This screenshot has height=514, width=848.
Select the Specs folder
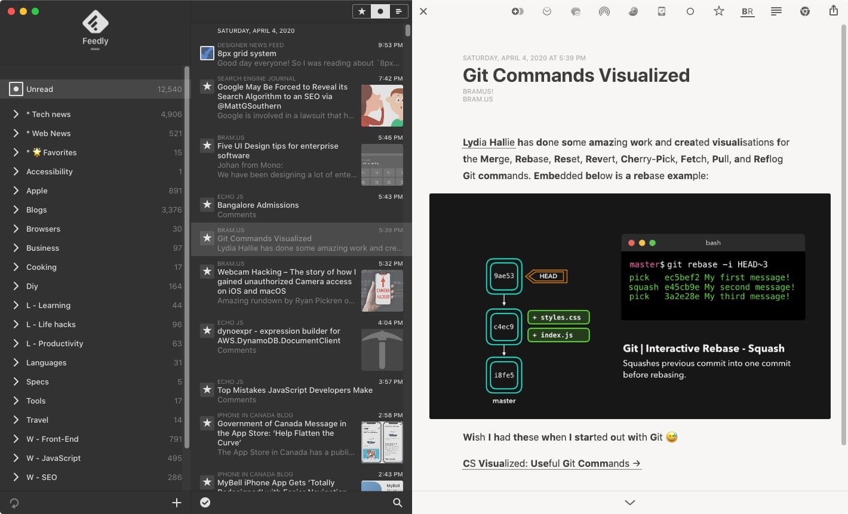pyautogui.click(x=96, y=381)
